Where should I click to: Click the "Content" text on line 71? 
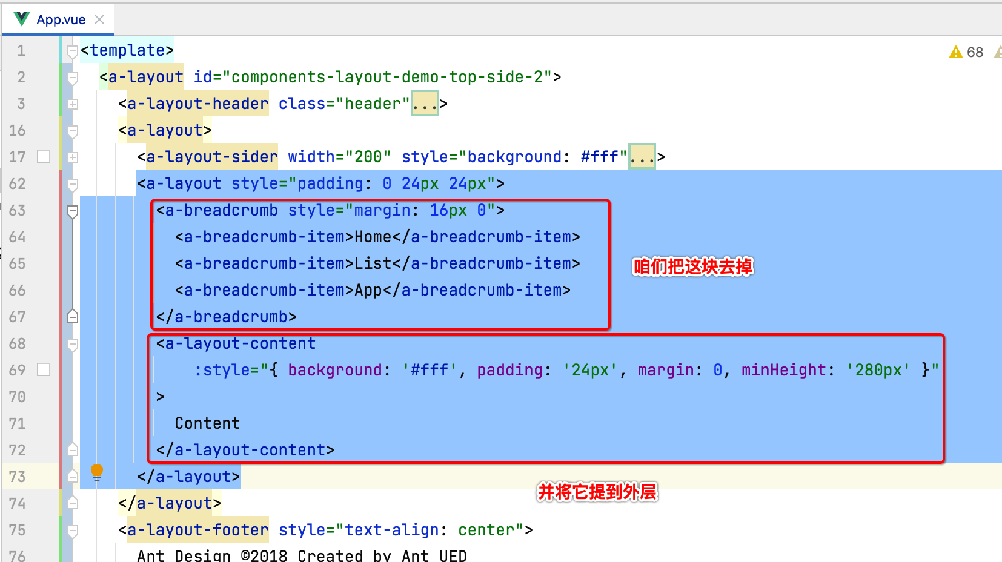207,423
